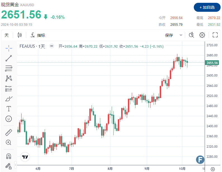222x172 pixels.
Task: Click the 2280.00 price scale label
Action: [x=212, y=157]
